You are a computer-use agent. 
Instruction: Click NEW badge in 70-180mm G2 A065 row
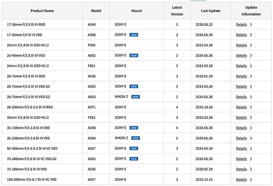click(134, 159)
